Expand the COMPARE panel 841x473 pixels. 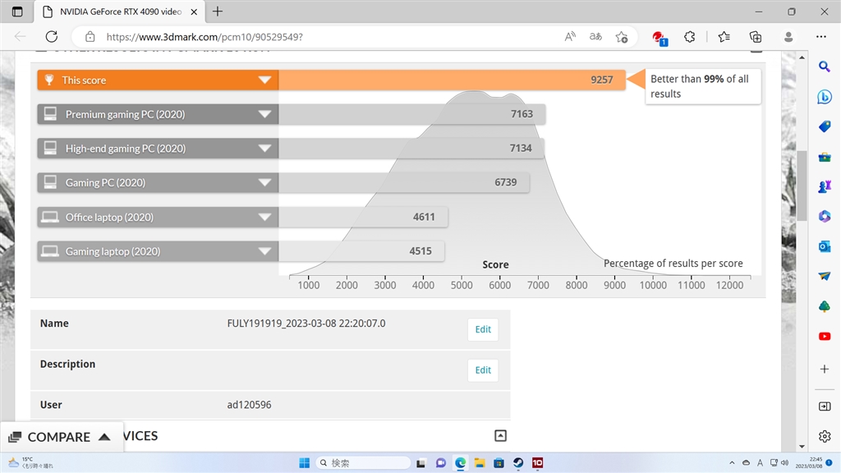[x=60, y=437]
